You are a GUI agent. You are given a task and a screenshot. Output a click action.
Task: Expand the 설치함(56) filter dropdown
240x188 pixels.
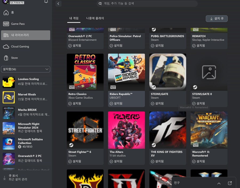point(25,69)
